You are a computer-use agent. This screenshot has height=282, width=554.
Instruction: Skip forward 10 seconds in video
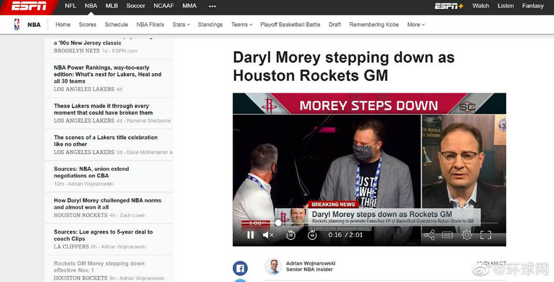[312, 235]
